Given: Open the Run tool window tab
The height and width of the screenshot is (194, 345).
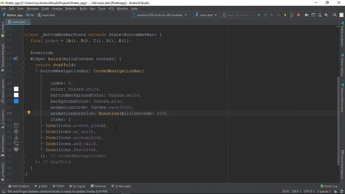Looking at the screenshot, I should tap(41, 186).
